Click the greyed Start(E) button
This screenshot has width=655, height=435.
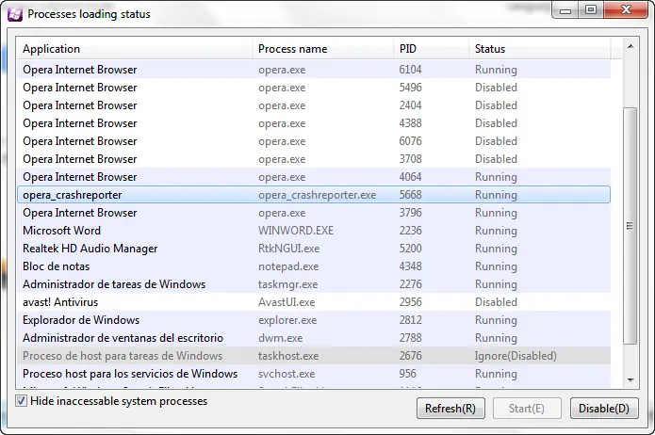point(527,409)
